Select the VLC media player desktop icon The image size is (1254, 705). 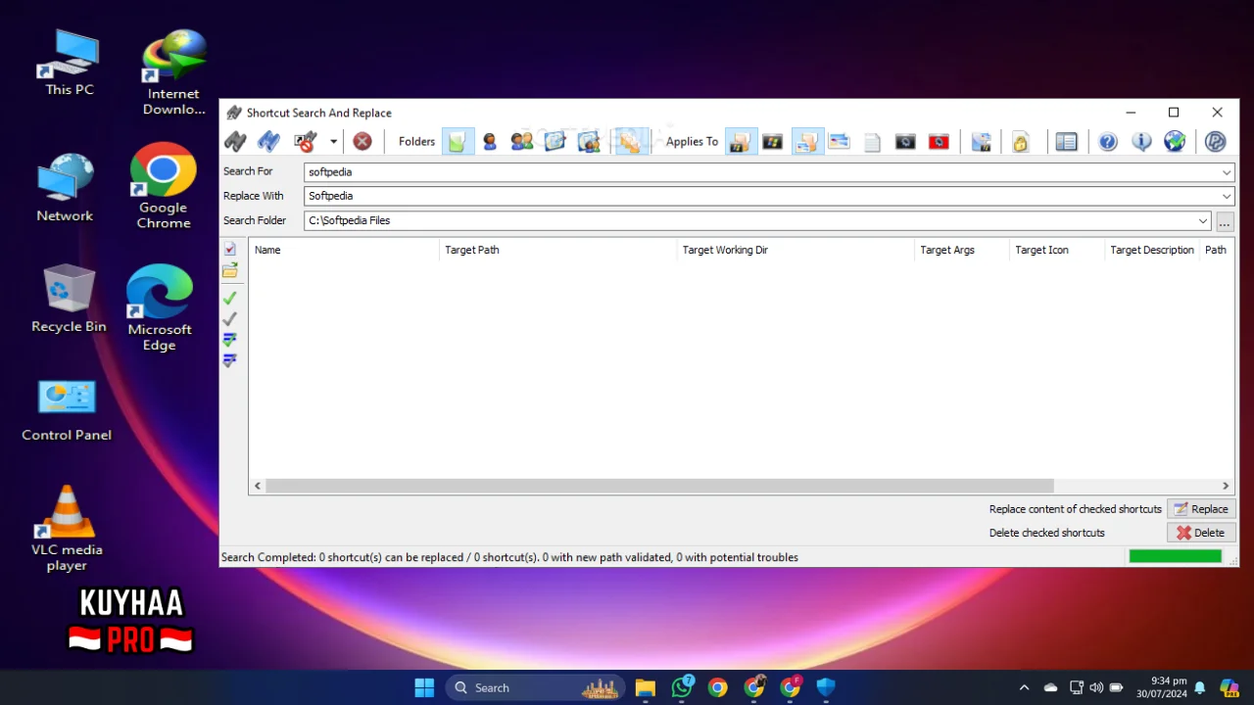coord(67,529)
